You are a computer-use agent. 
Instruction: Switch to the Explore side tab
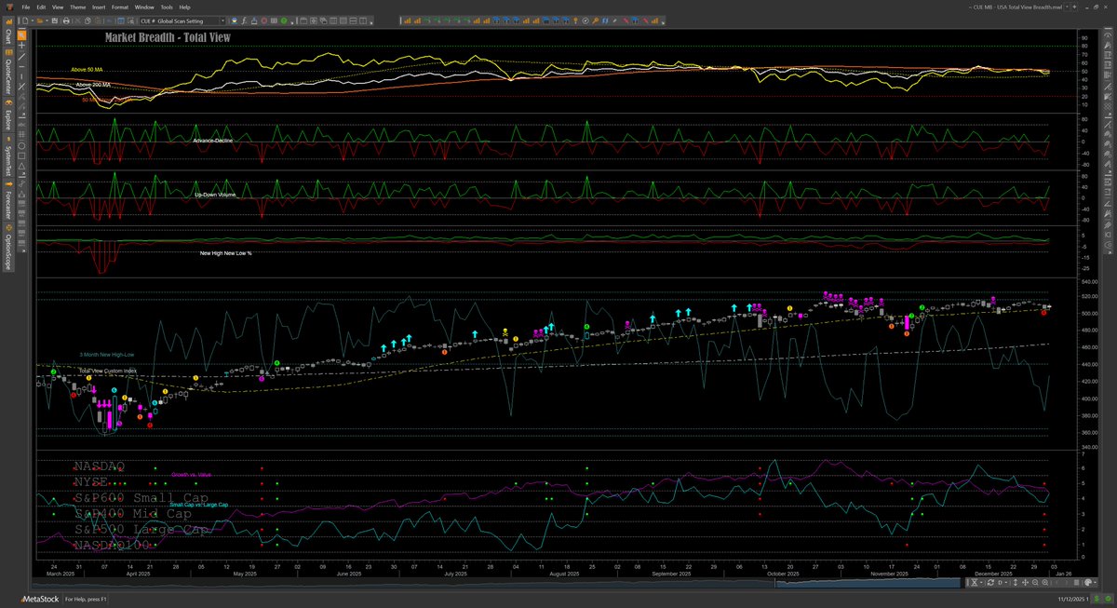point(7,113)
